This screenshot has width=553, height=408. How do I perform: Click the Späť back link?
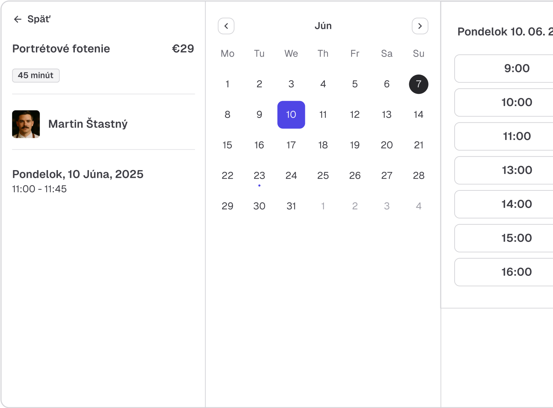click(x=39, y=19)
